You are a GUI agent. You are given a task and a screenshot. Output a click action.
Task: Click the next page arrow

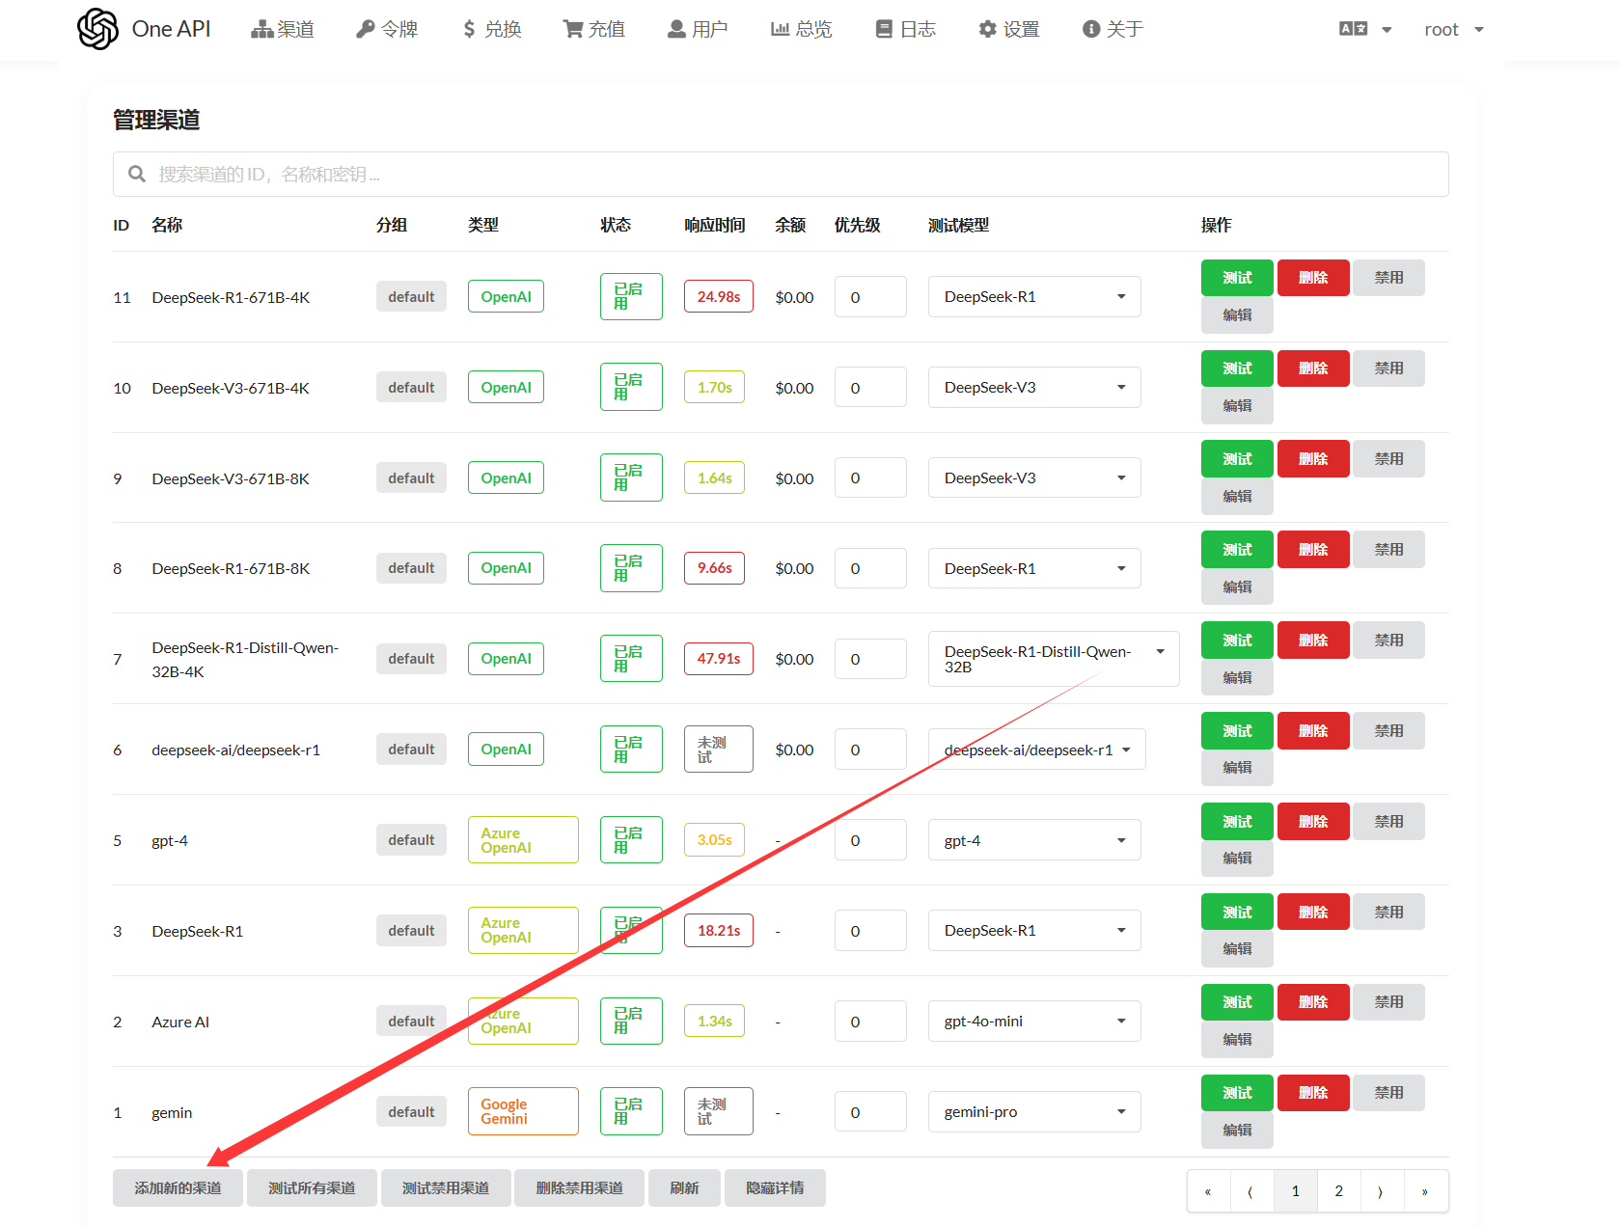[x=1382, y=1190]
